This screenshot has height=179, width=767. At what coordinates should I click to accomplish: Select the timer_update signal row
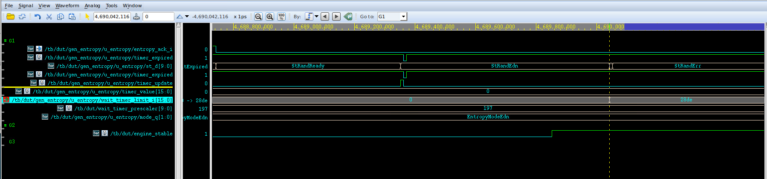[x=110, y=83]
